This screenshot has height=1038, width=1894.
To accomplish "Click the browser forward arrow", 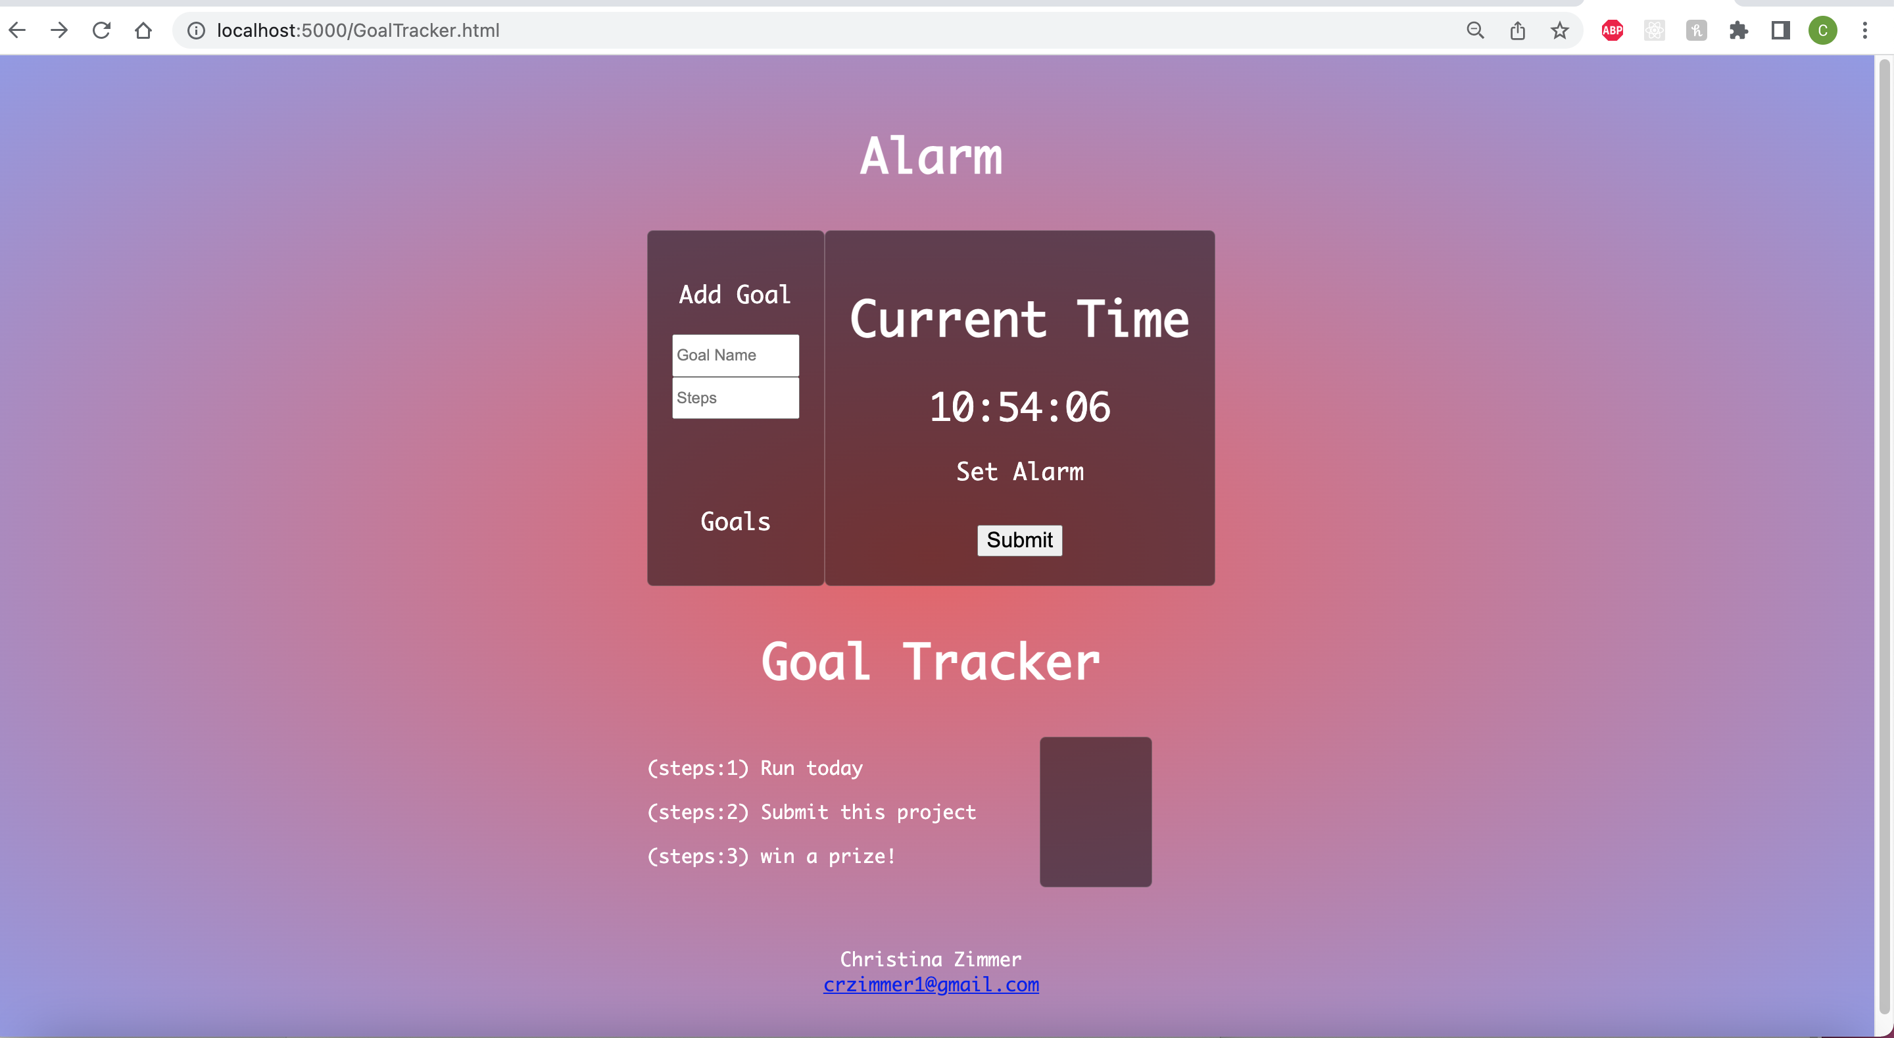I will coord(60,30).
